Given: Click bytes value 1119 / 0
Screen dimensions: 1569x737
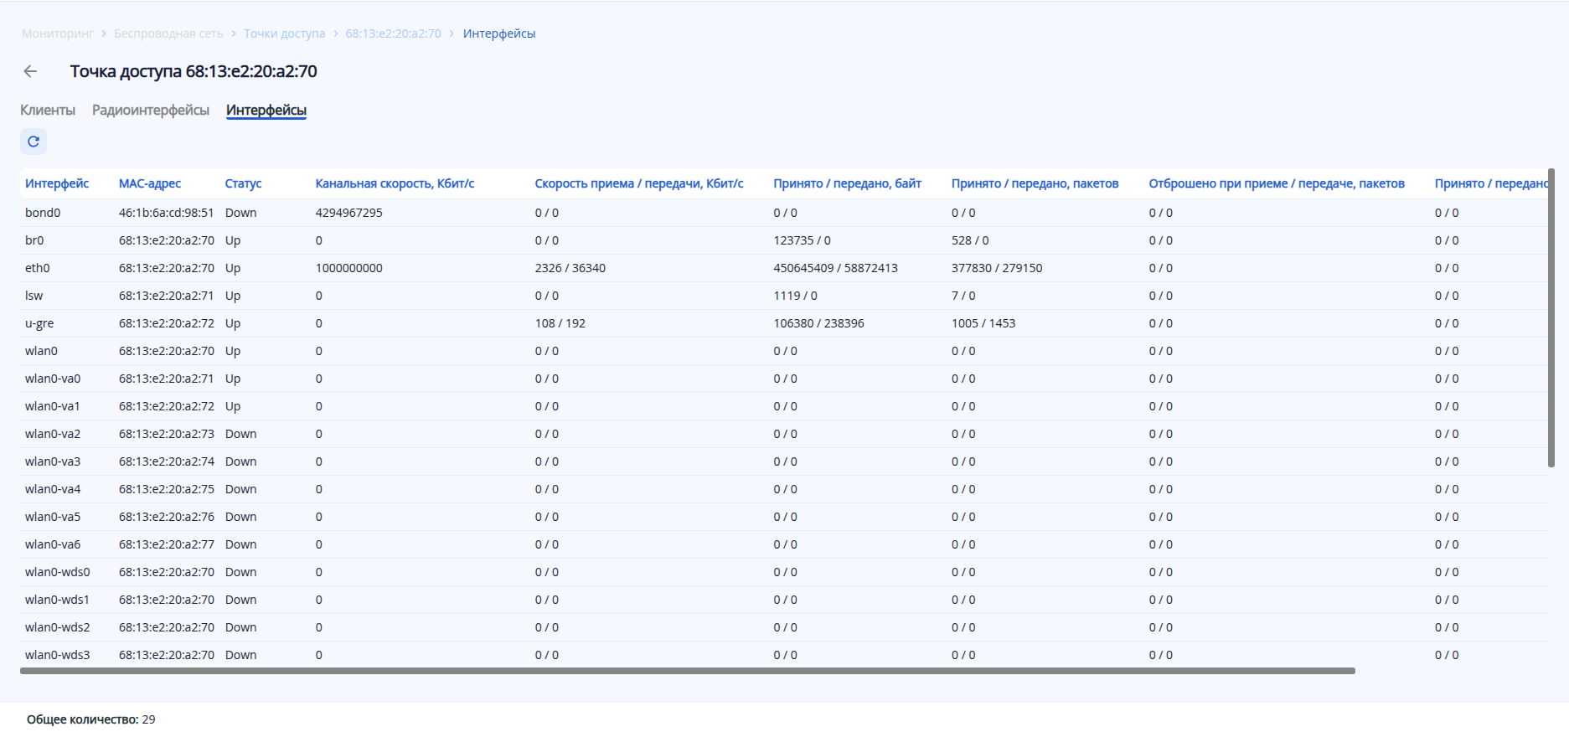Looking at the screenshot, I should (x=795, y=296).
